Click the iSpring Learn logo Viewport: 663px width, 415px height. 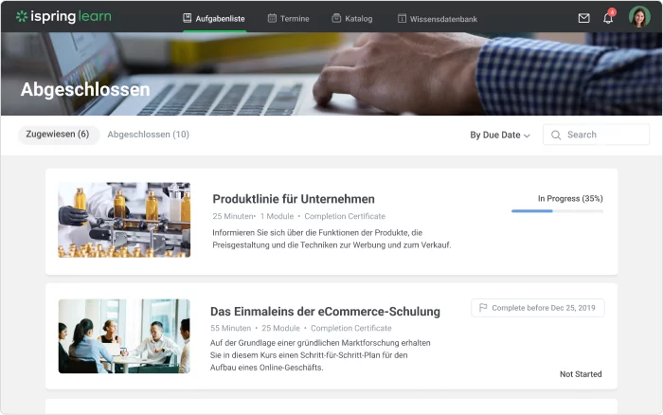pyautogui.click(x=63, y=16)
